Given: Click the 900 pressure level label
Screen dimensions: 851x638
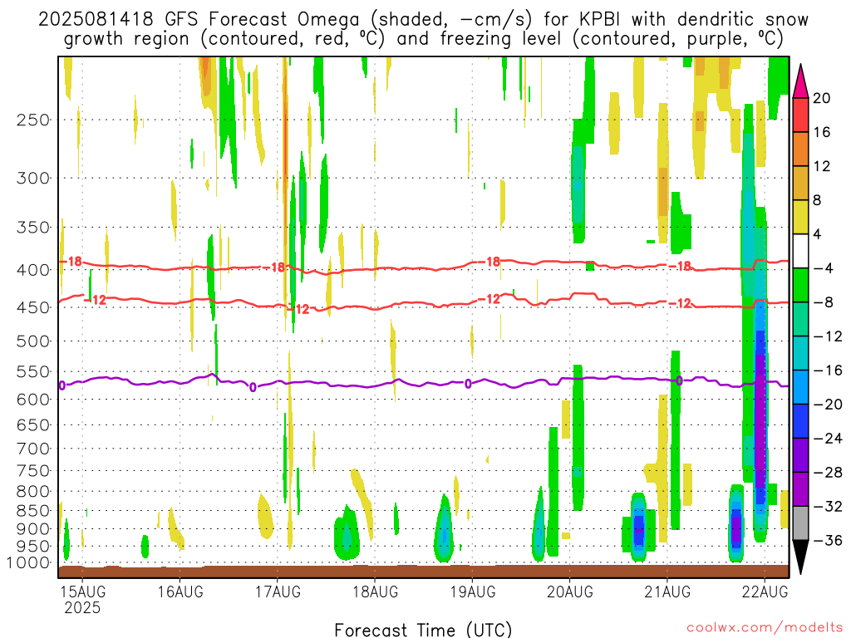Looking at the screenshot, I should pos(33,529).
